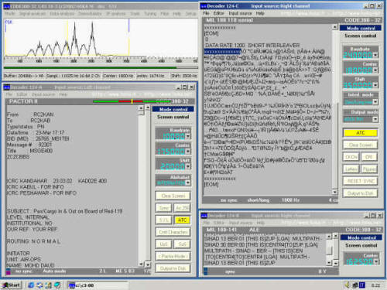Click the spectrum analyzer window title icon

coord(6,6)
